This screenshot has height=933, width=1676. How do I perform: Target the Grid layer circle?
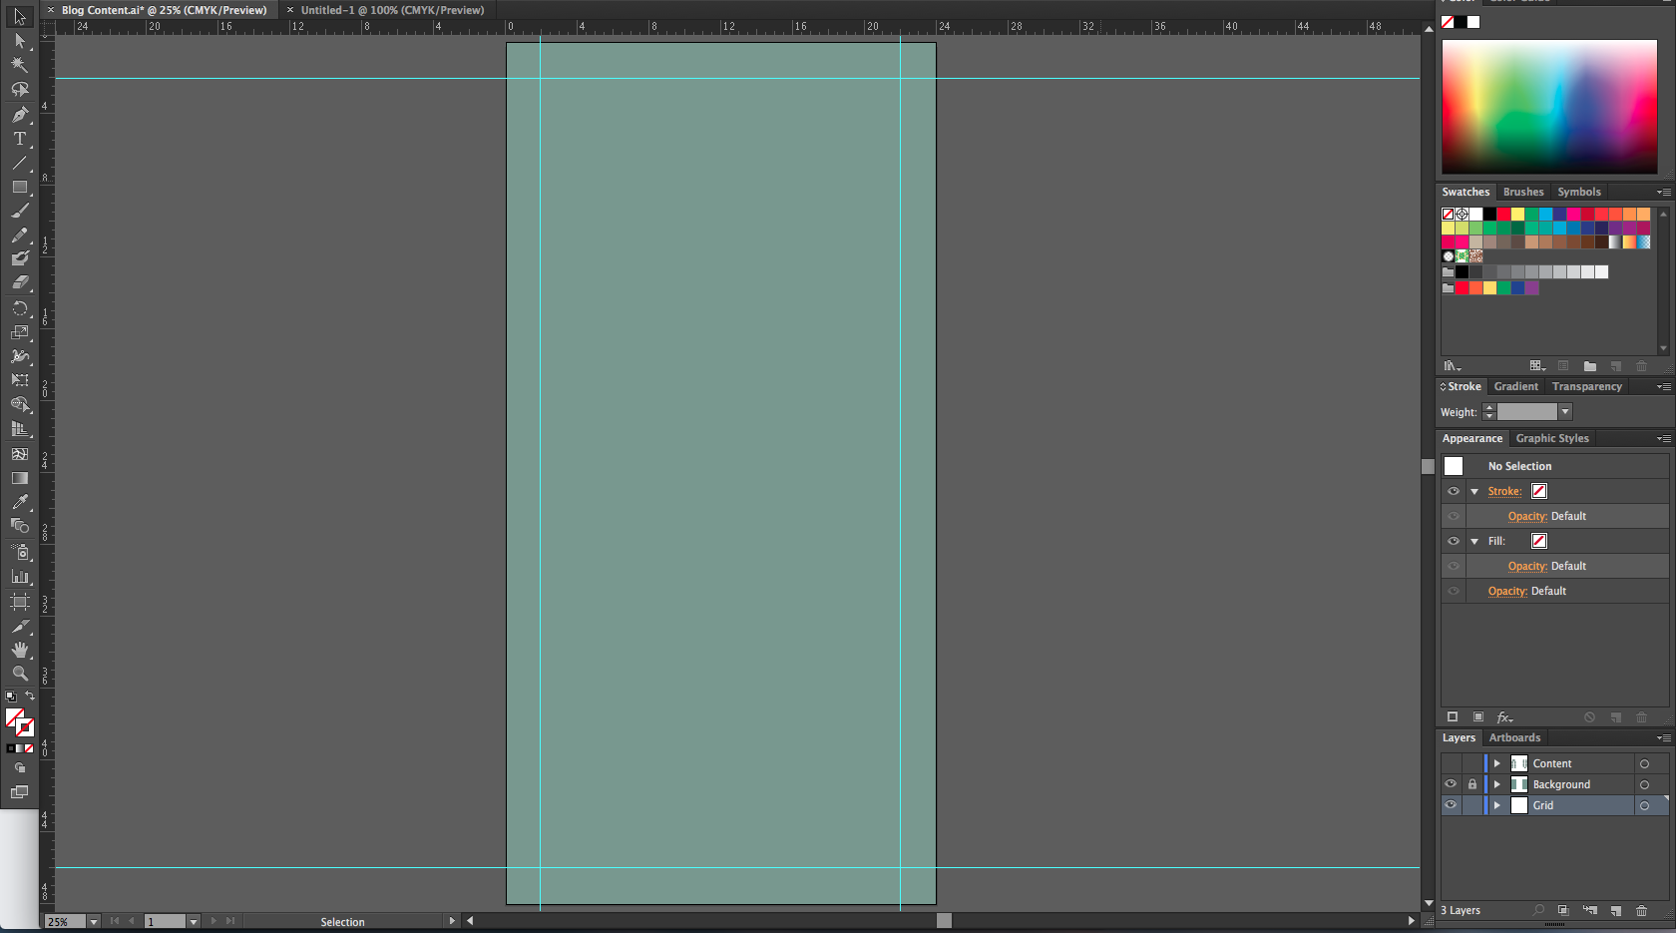(x=1644, y=806)
